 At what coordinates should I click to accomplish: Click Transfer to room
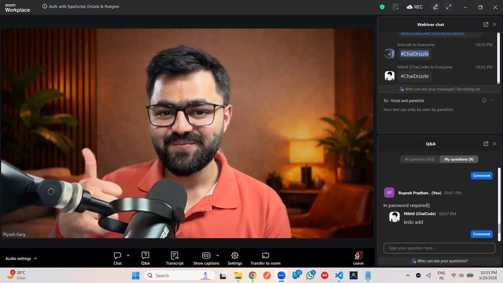265,258
